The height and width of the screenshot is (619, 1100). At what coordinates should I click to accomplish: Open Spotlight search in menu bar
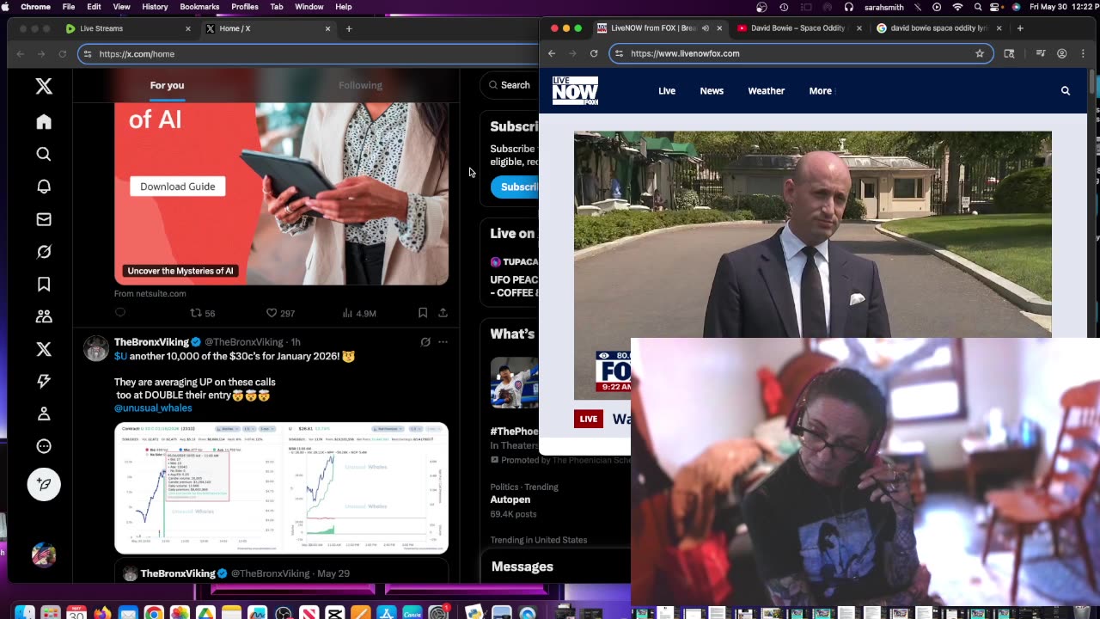coord(978,7)
